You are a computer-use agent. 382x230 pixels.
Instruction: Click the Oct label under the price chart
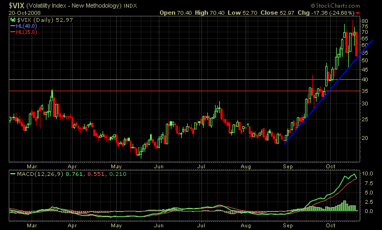(x=331, y=166)
